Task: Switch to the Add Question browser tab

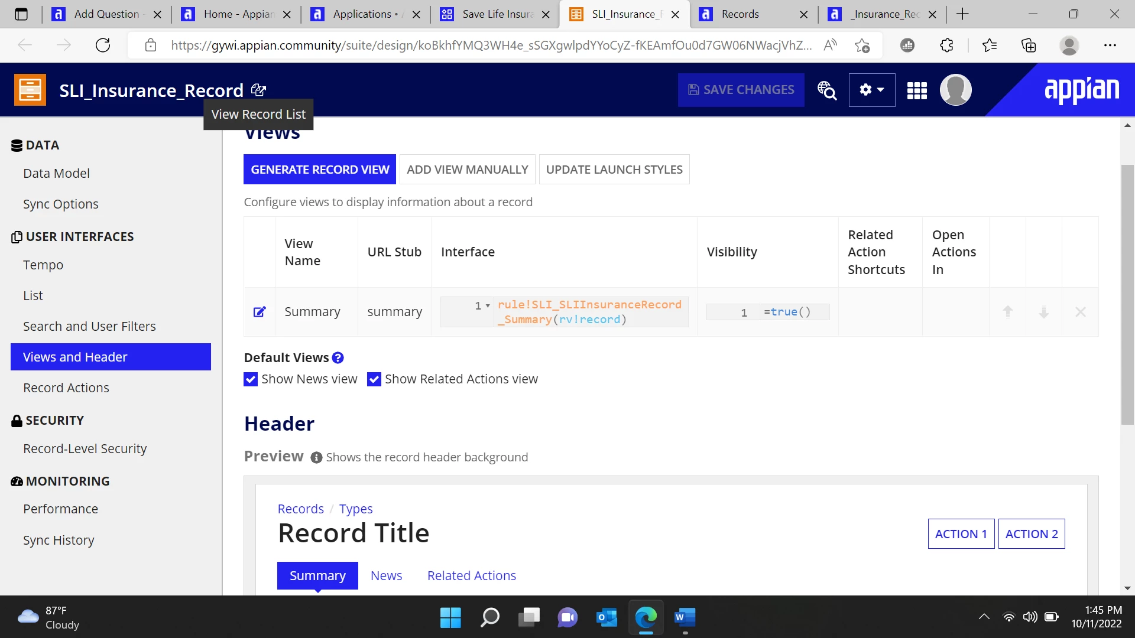Action: 107,14
